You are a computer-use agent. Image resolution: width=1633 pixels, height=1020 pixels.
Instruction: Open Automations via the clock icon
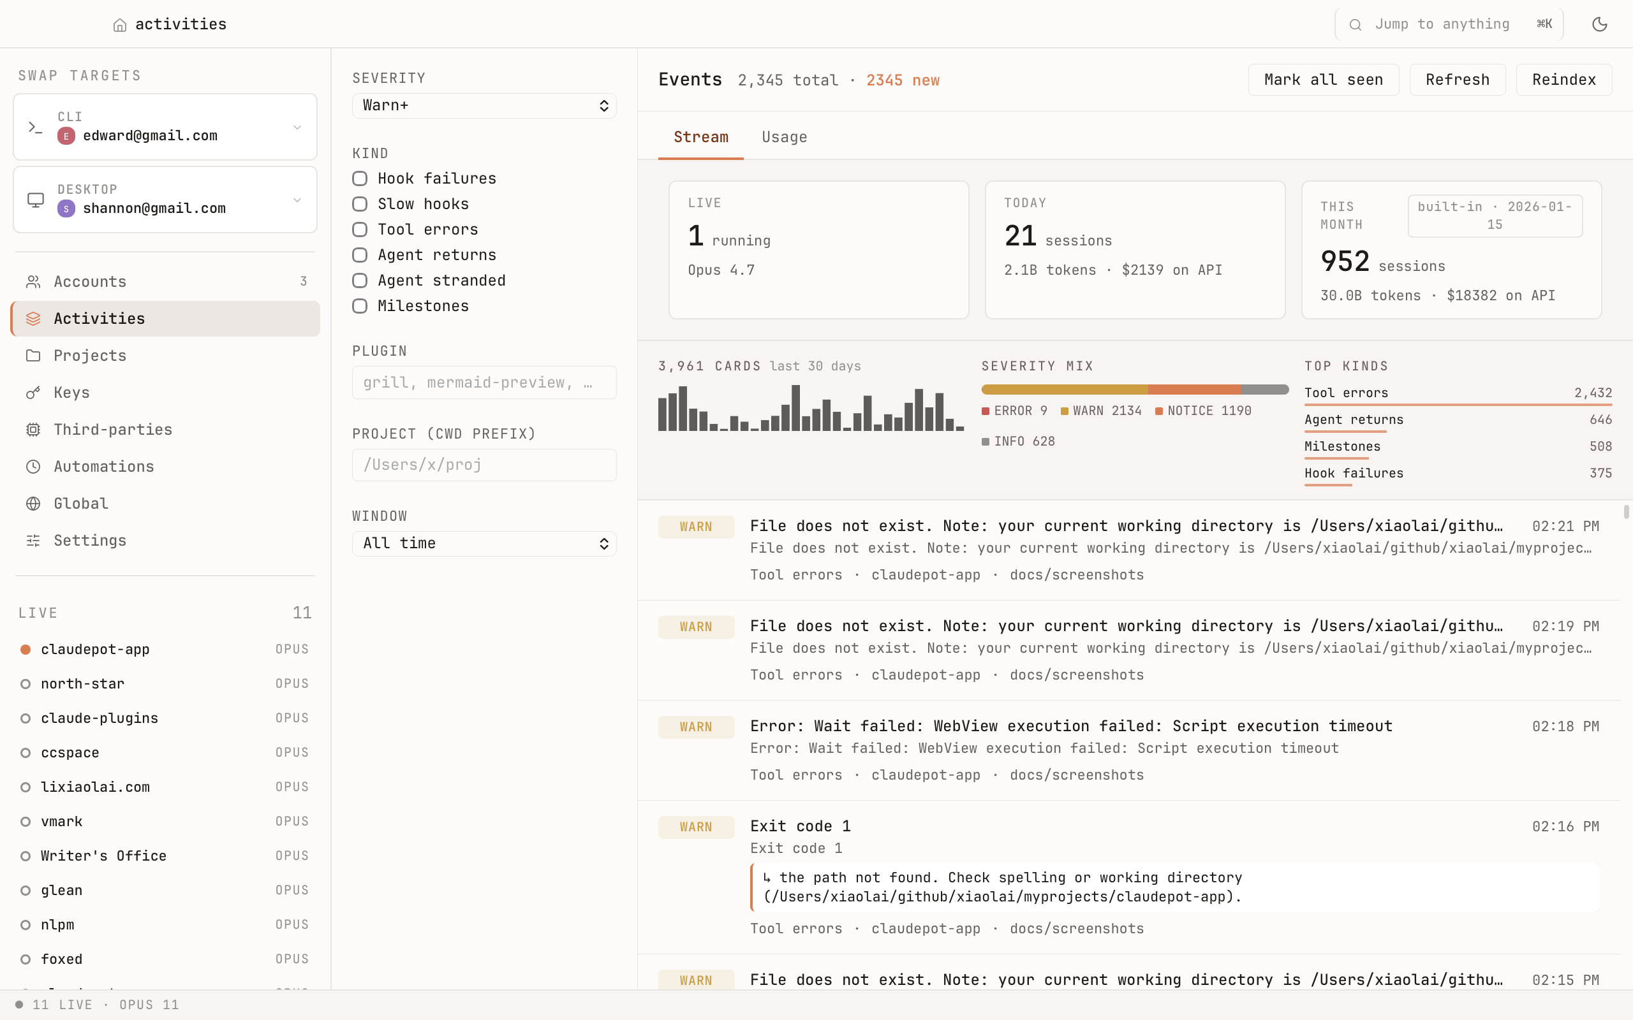[34, 466]
